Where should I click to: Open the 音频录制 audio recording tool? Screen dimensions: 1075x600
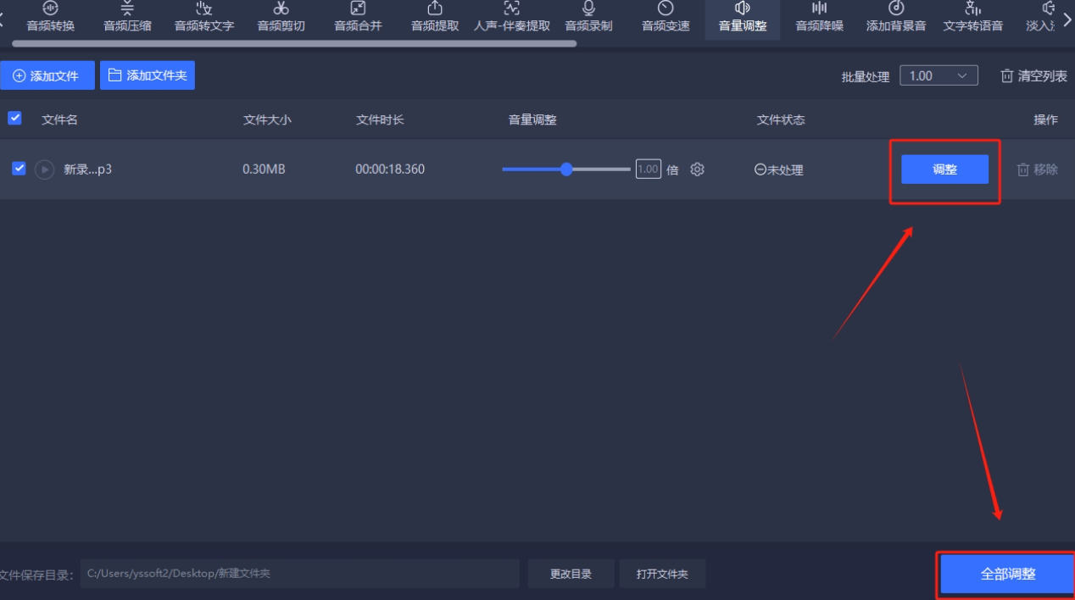(588, 18)
